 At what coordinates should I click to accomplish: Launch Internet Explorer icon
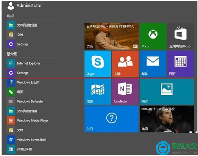tap(11, 63)
